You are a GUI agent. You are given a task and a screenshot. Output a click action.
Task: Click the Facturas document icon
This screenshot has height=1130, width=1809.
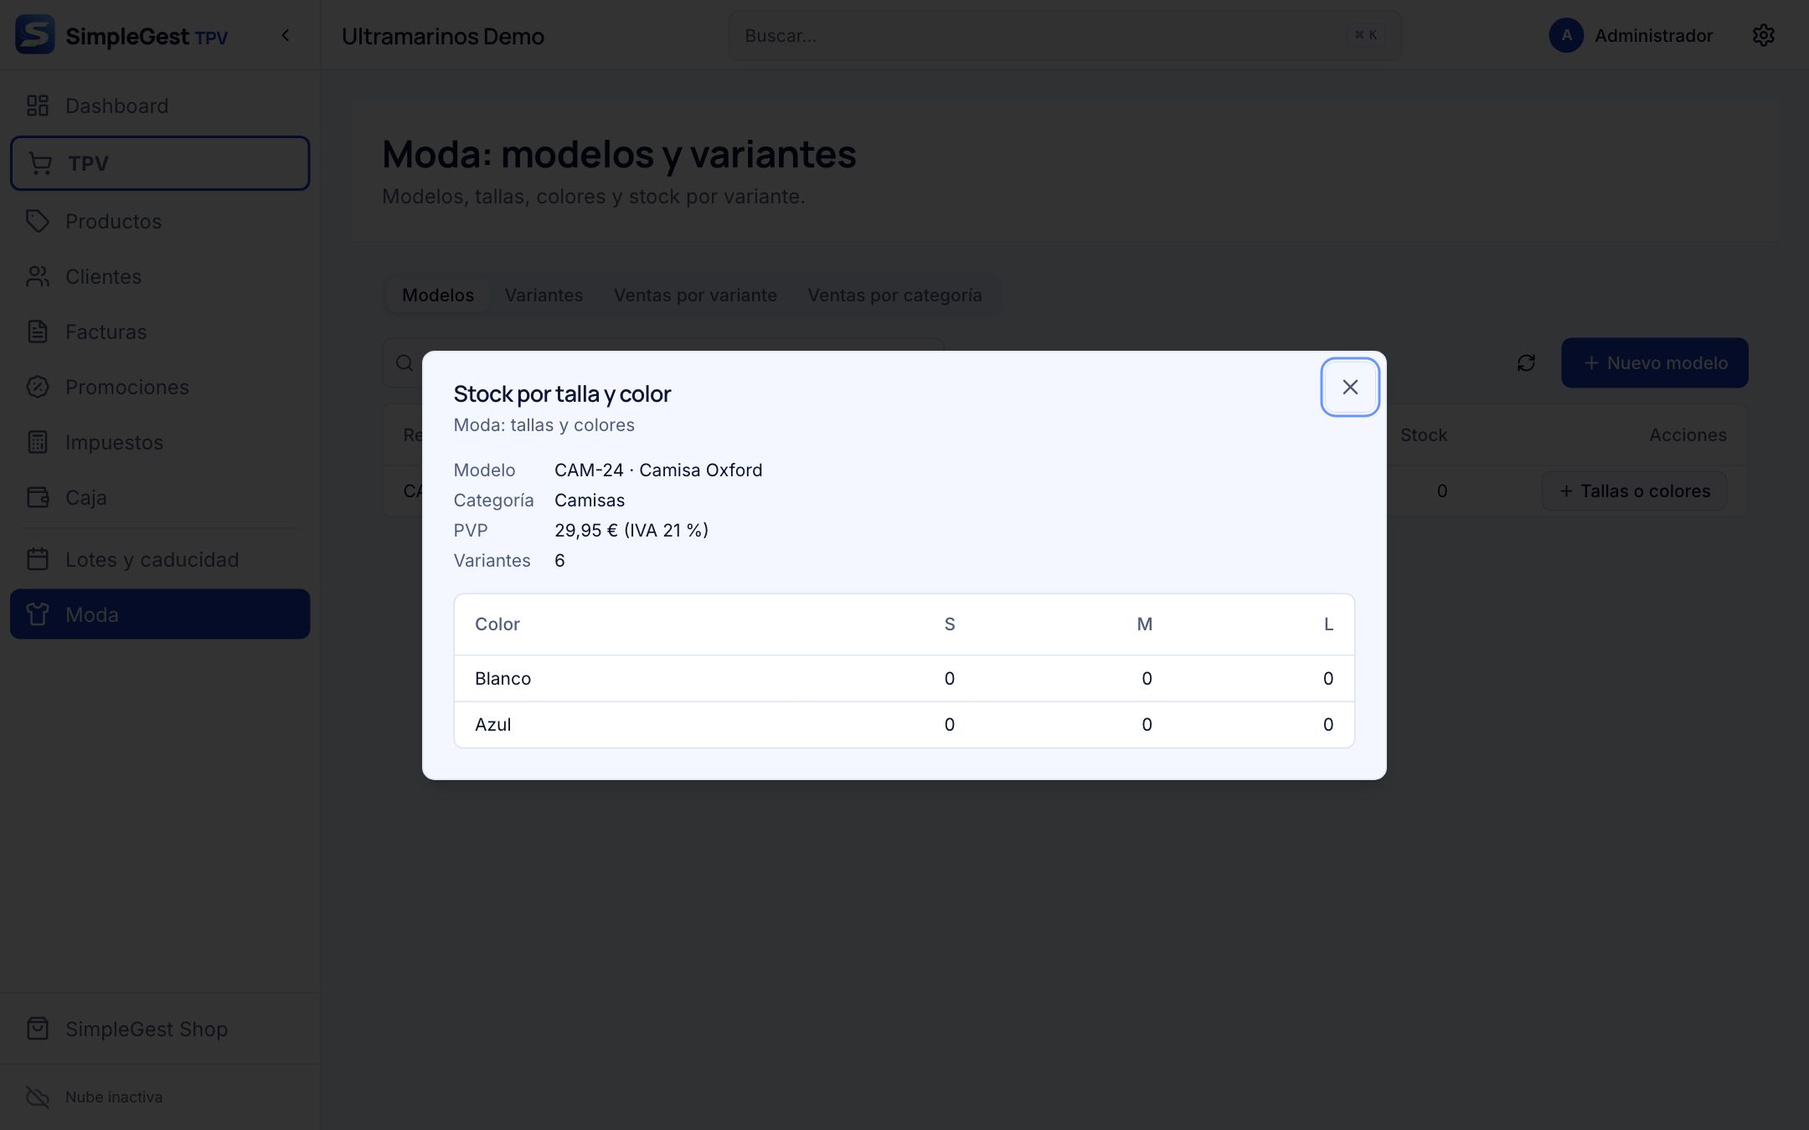click(x=38, y=331)
